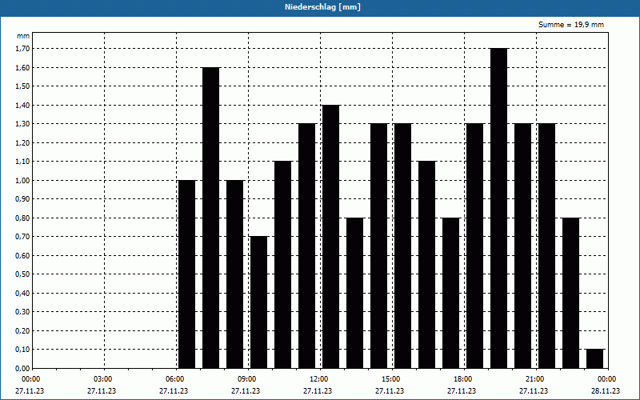Select the 1,50 y-axis value

tap(22, 86)
